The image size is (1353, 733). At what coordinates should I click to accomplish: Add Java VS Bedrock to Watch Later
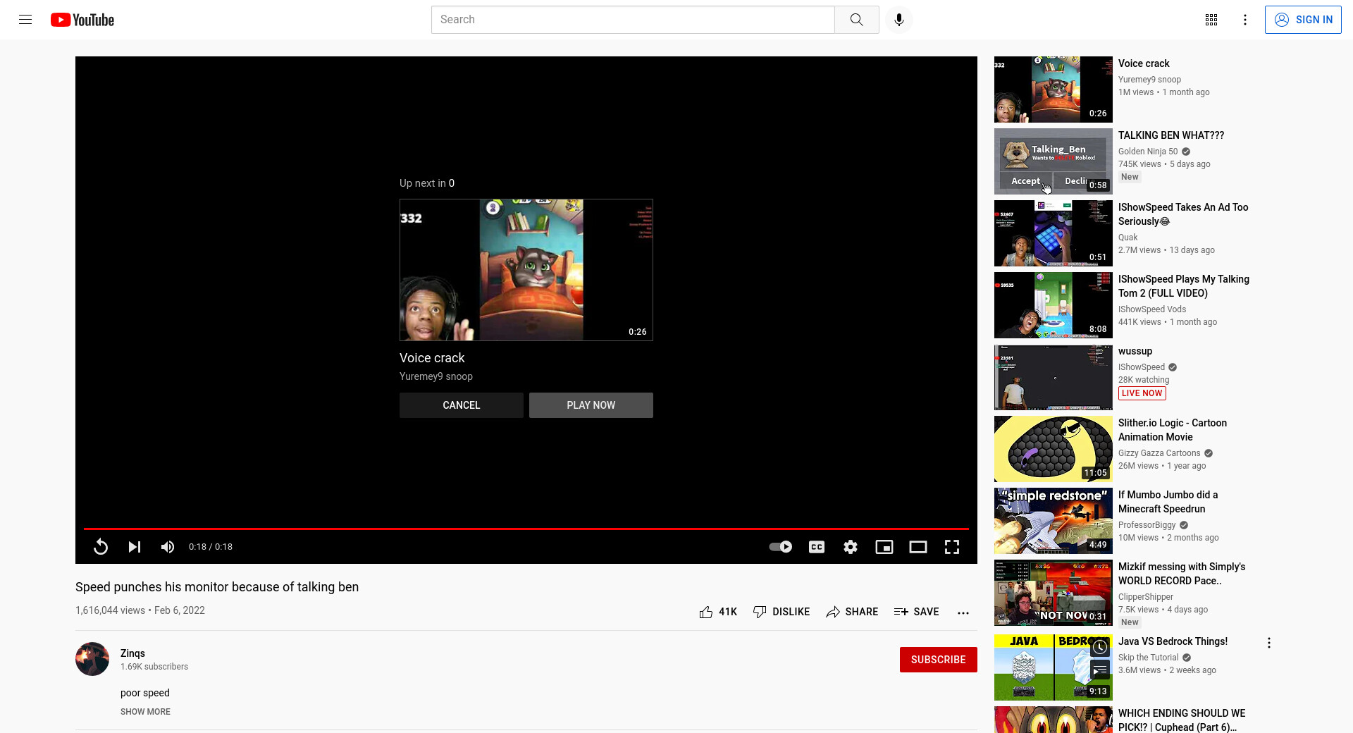[1100, 647]
